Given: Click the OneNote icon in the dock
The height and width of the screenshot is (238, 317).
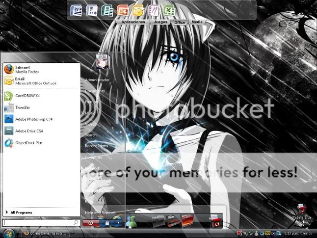Looking at the screenshot, I should click(155, 10).
